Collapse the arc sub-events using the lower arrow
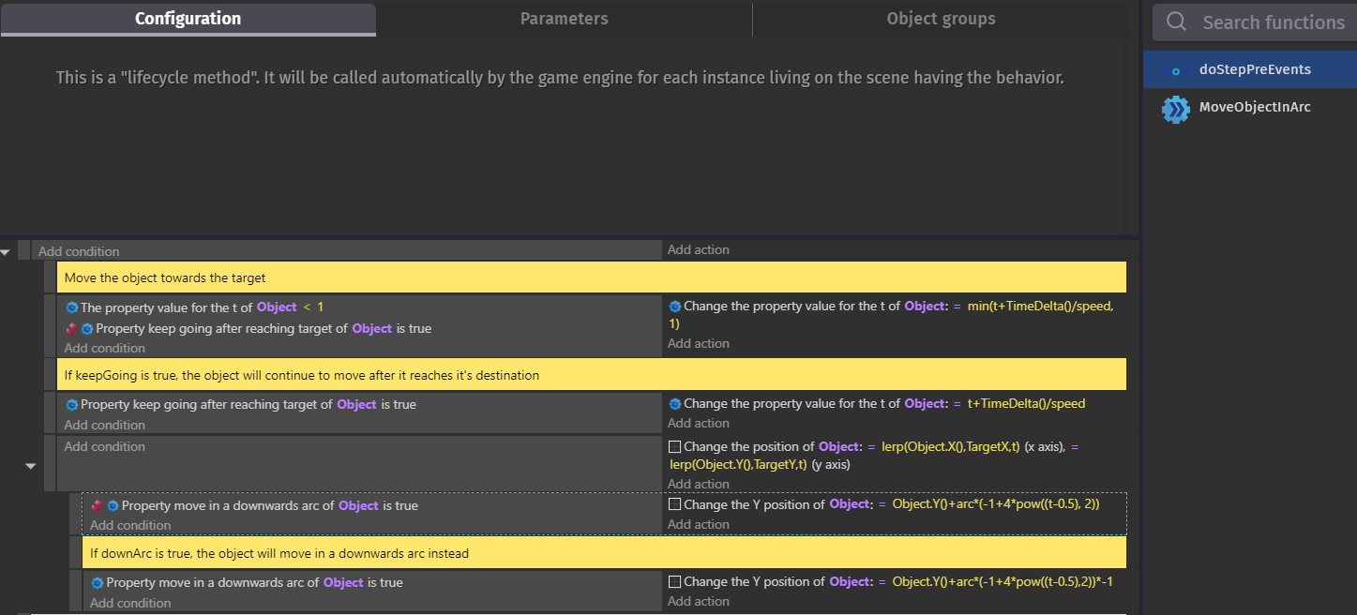The image size is (1357, 615). tap(30, 465)
